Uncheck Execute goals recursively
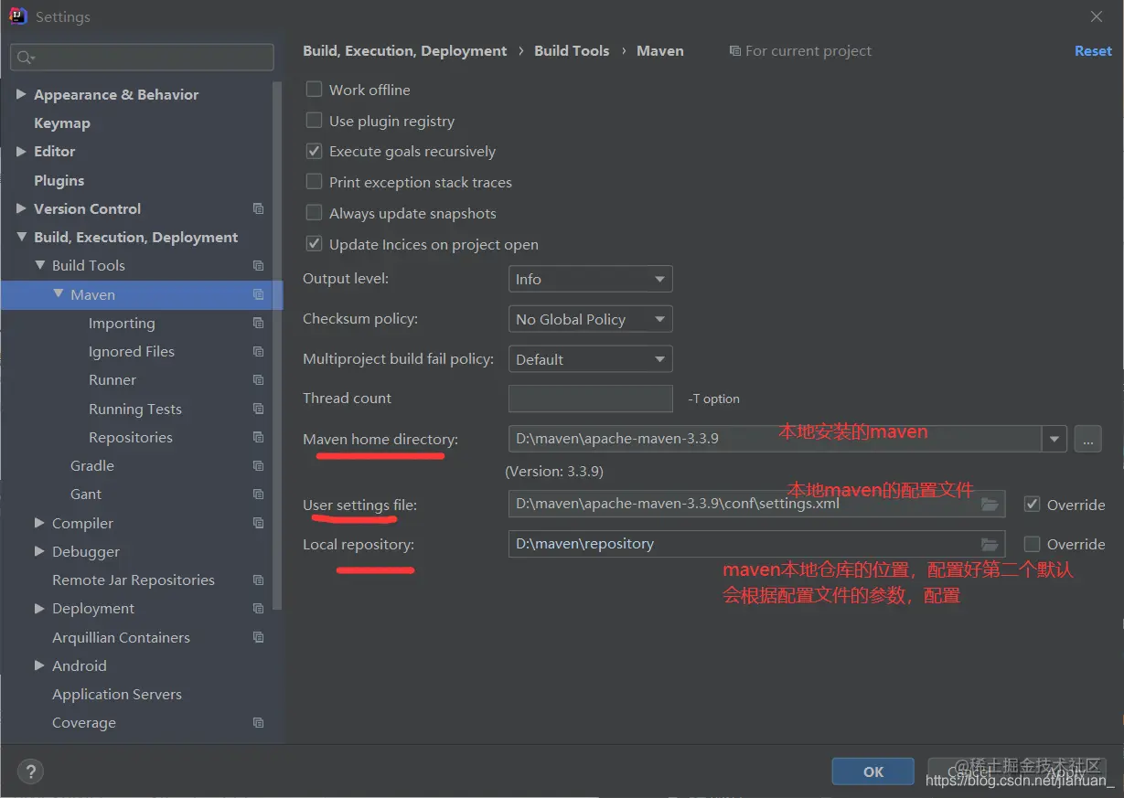 coord(314,151)
